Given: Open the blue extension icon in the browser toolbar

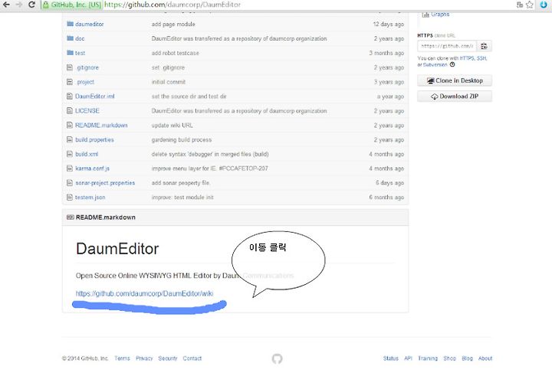Looking at the screenshot, I should pos(544,5).
